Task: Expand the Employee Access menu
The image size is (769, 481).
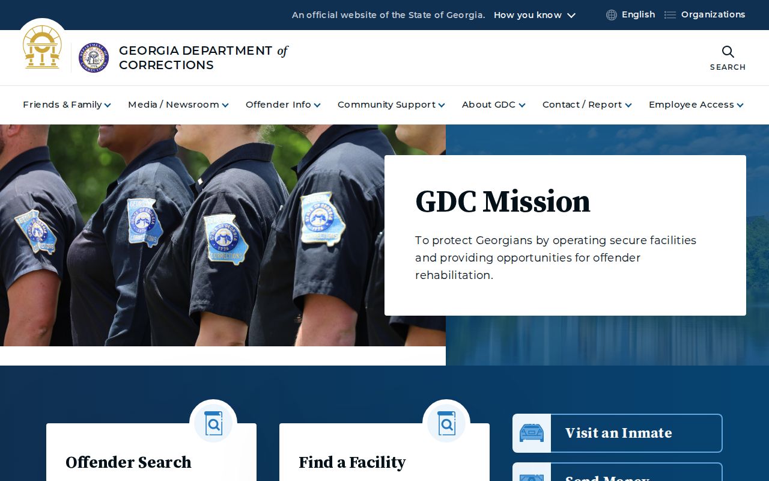Action: [x=696, y=105]
